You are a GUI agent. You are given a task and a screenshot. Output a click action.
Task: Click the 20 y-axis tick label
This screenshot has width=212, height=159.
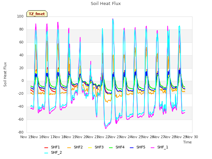21,68
